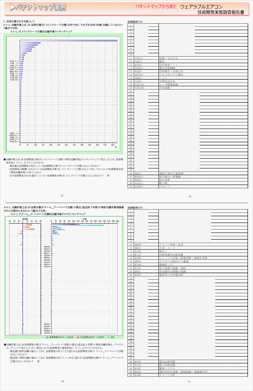Screen dimensions: 253x391
Task: Click the 作成期間 pink legend swatch
Action: coord(77,337)
